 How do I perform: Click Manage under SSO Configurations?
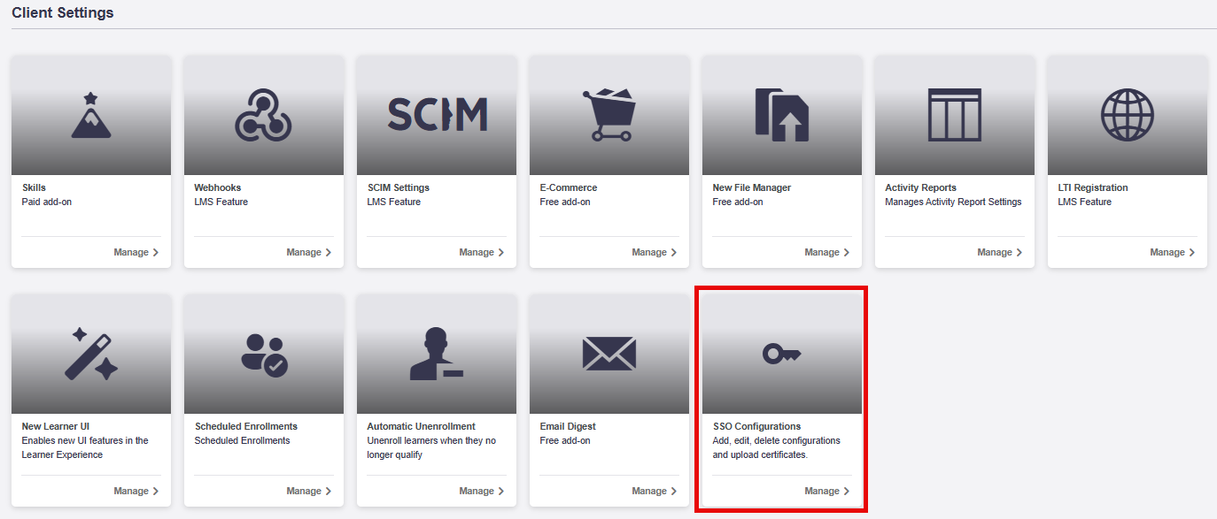click(x=827, y=491)
